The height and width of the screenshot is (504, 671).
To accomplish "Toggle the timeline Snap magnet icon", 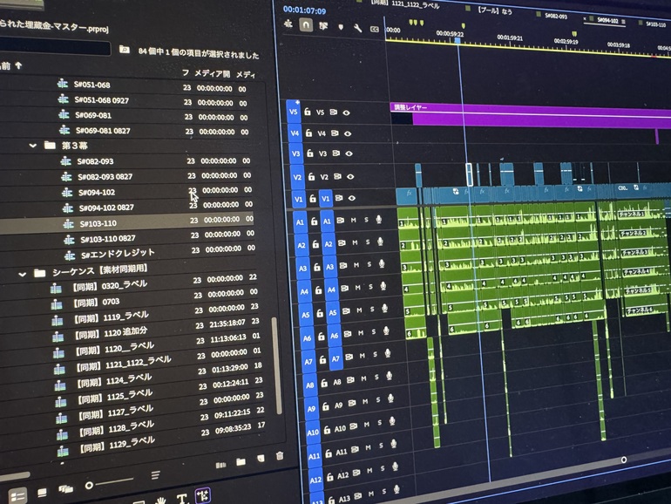I will pyautogui.click(x=306, y=26).
